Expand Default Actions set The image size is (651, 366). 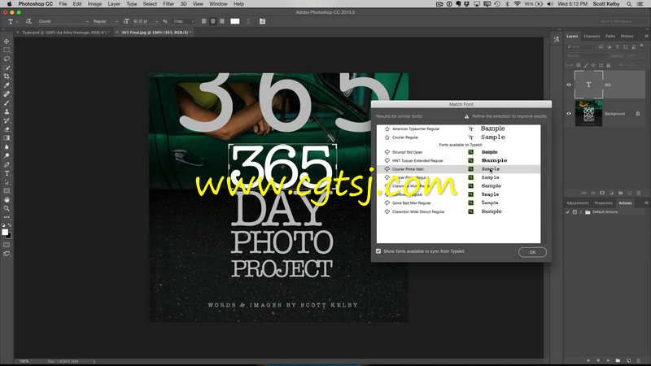click(581, 212)
